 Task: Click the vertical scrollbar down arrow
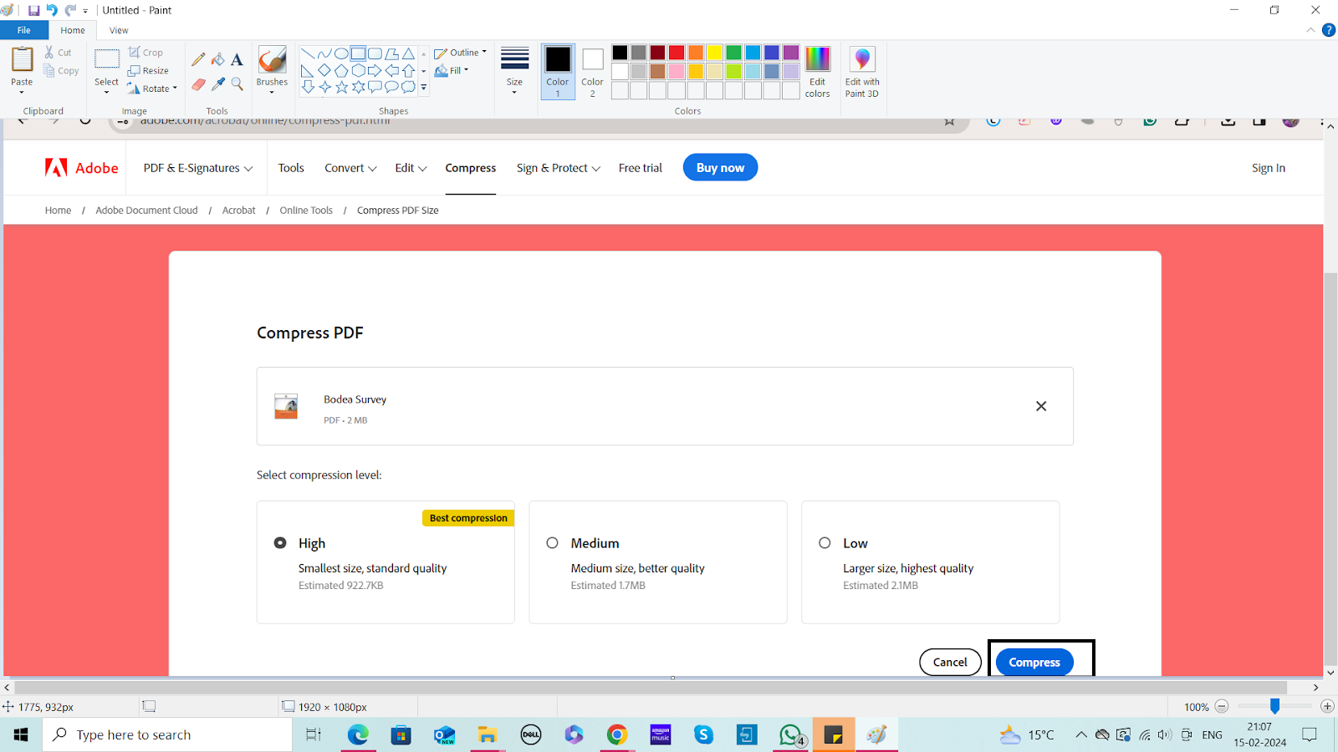pyautogui.click(x=1330, y=672)
